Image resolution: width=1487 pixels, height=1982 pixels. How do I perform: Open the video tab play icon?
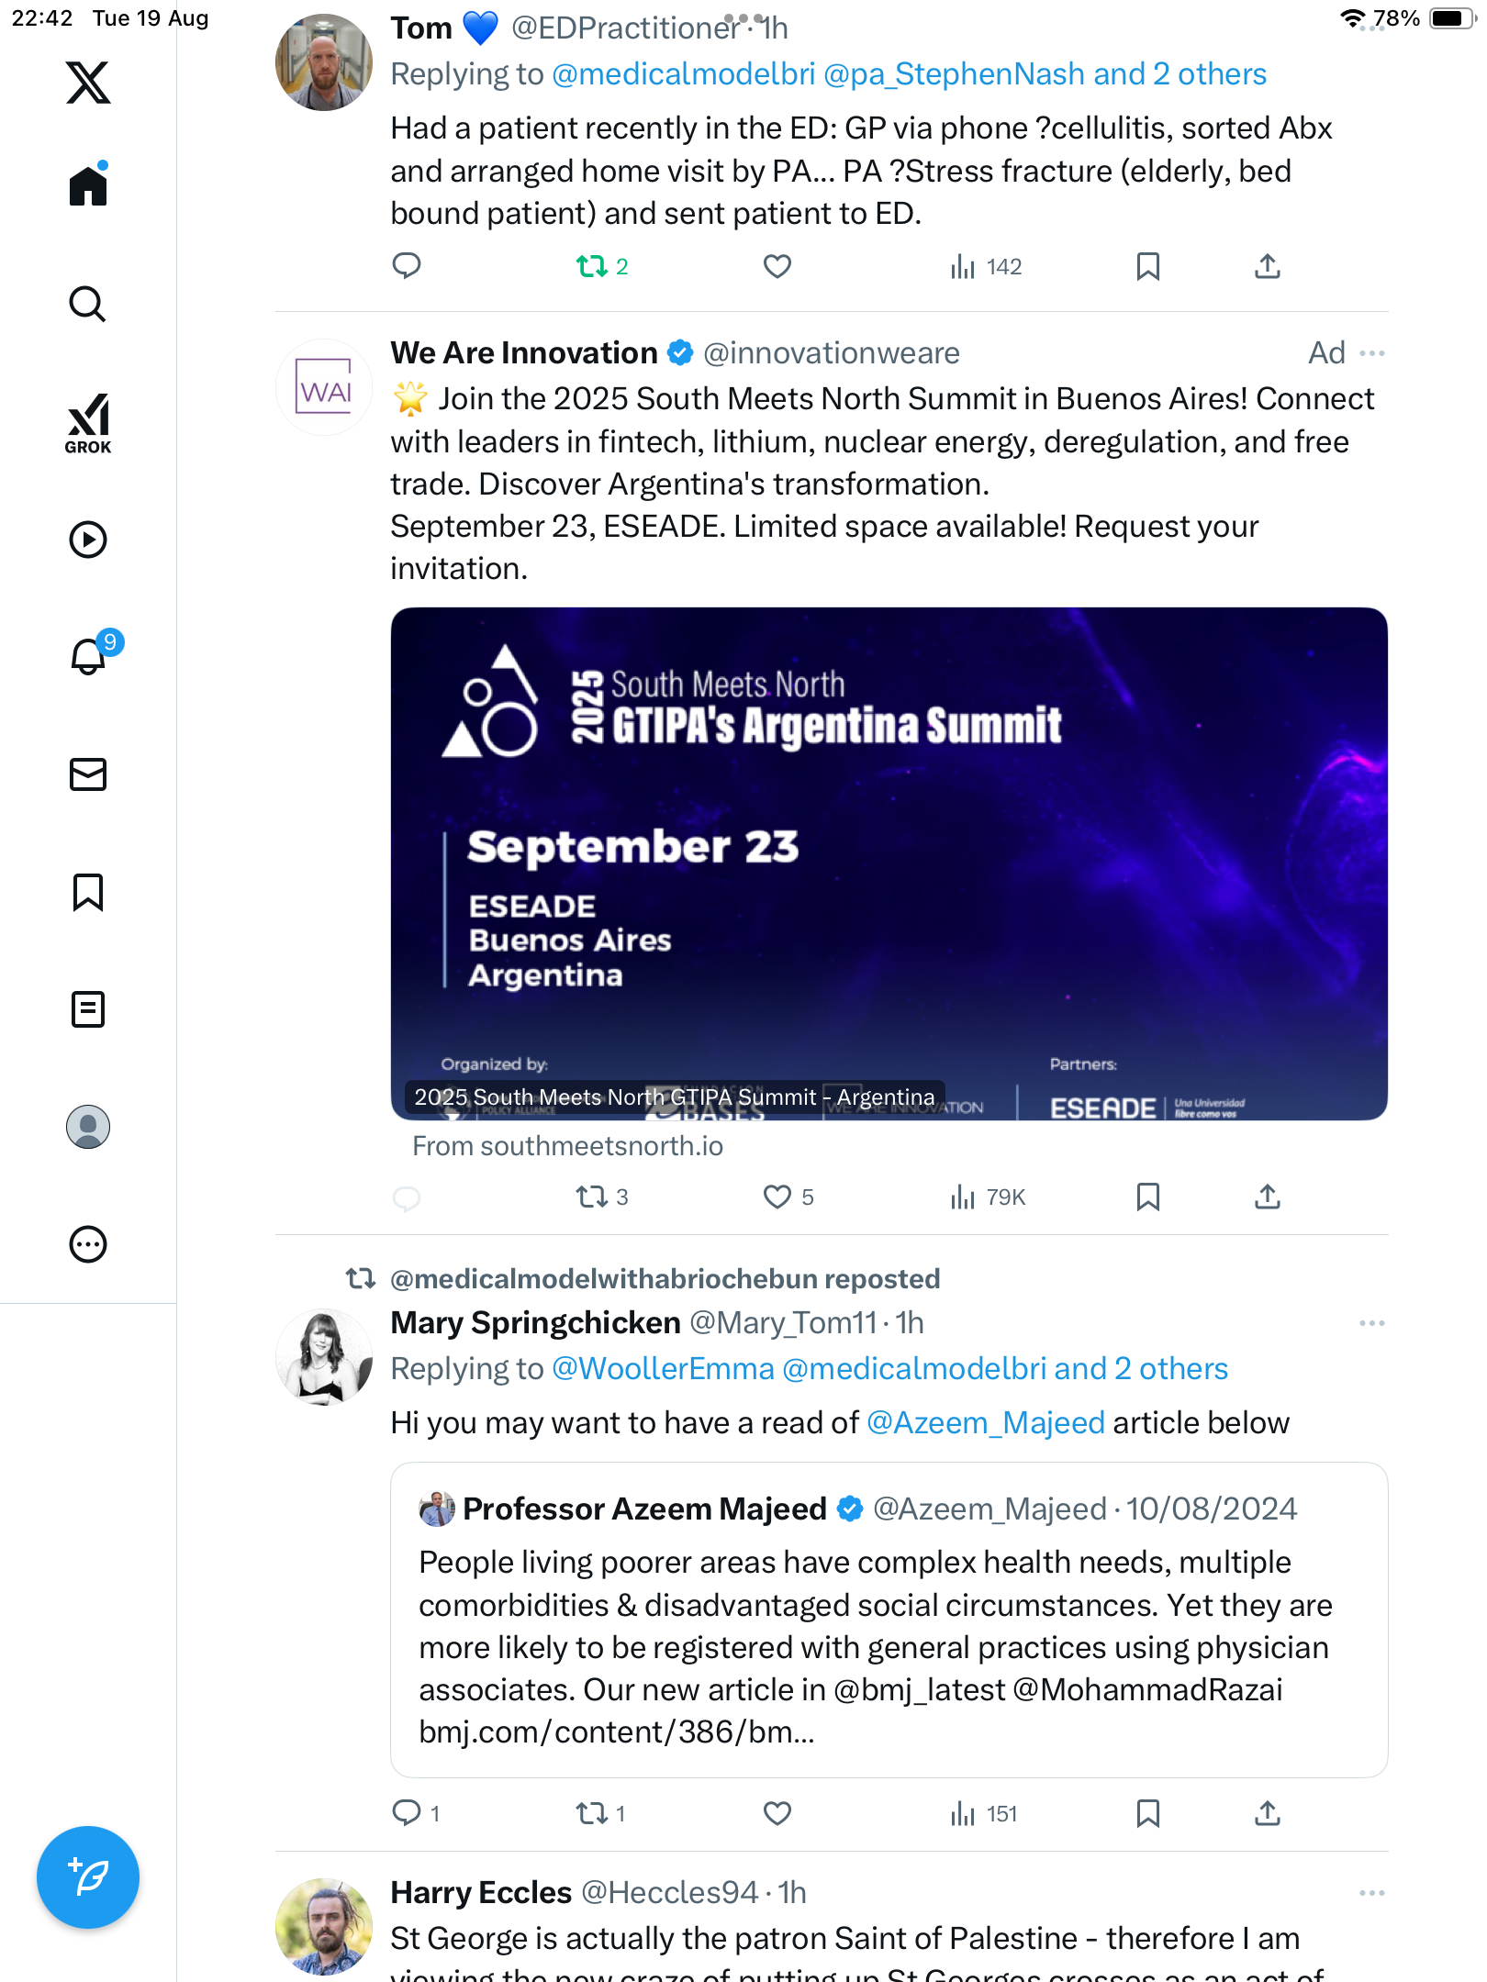coord(88,540)
